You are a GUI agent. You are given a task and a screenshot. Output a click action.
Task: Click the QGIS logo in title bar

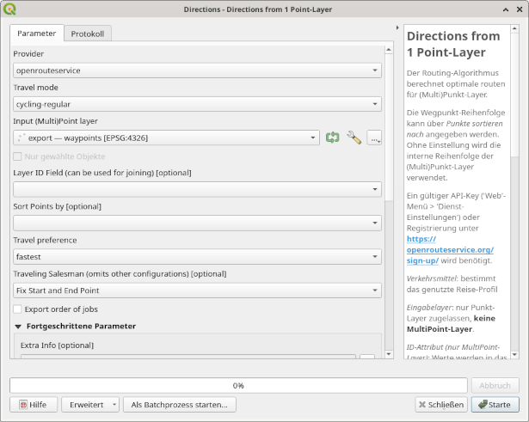(9, 9)
